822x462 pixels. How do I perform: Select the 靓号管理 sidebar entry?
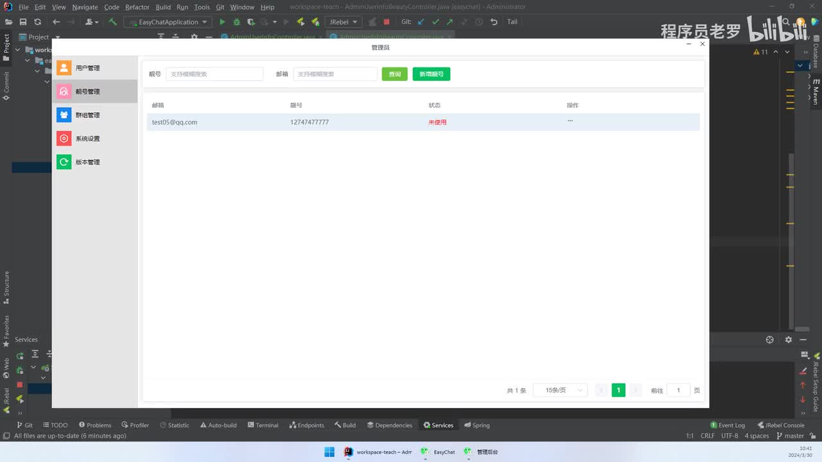pyautogui.click(x=95, y=92)
